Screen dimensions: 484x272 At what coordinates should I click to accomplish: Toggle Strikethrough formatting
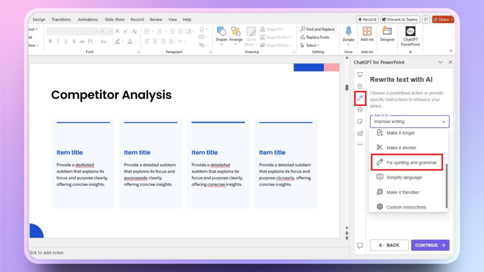tap(82, 41)
